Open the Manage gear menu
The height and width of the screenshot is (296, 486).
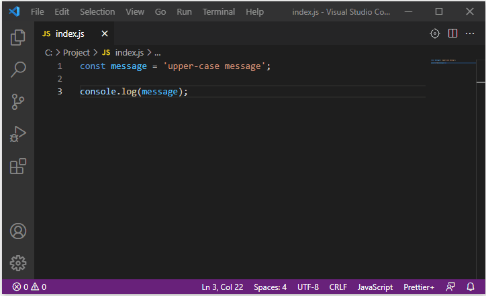tap(18, 263)
